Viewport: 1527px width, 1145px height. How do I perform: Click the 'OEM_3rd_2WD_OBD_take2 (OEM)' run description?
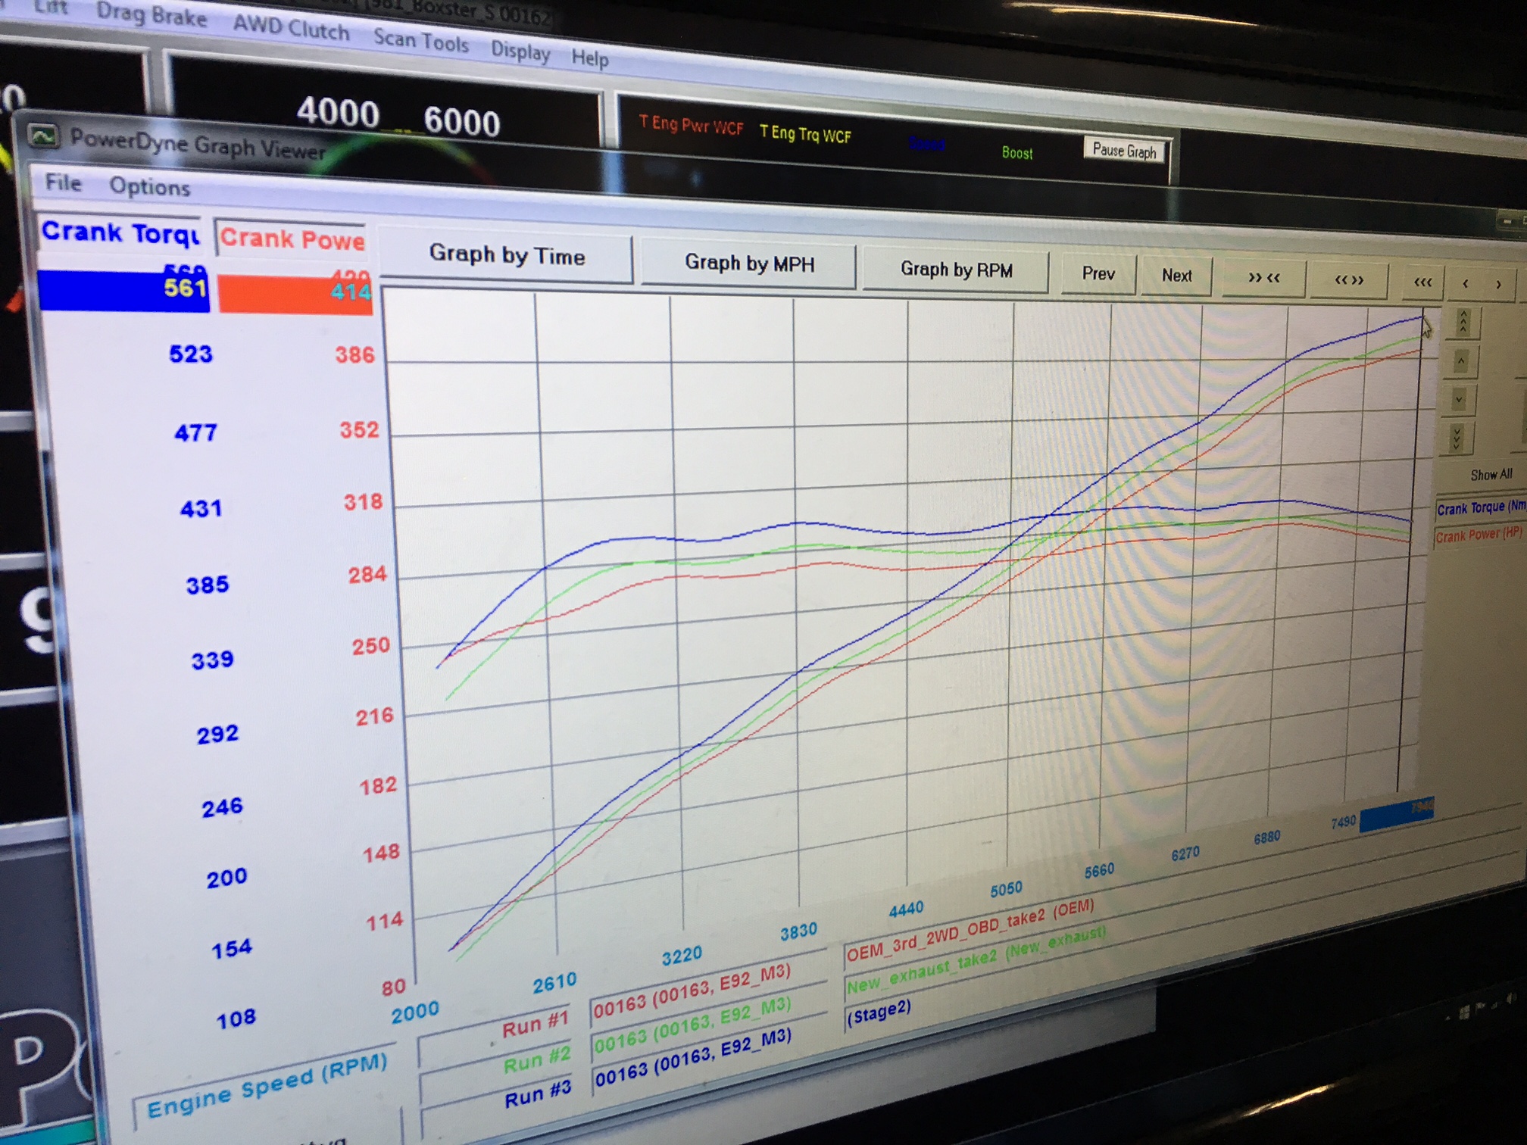click(970, 930)
